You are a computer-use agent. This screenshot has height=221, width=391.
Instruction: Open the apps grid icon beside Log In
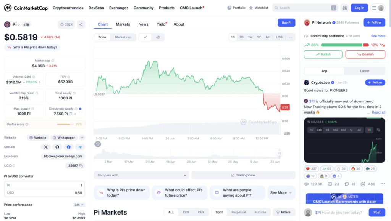pos(344,8)
